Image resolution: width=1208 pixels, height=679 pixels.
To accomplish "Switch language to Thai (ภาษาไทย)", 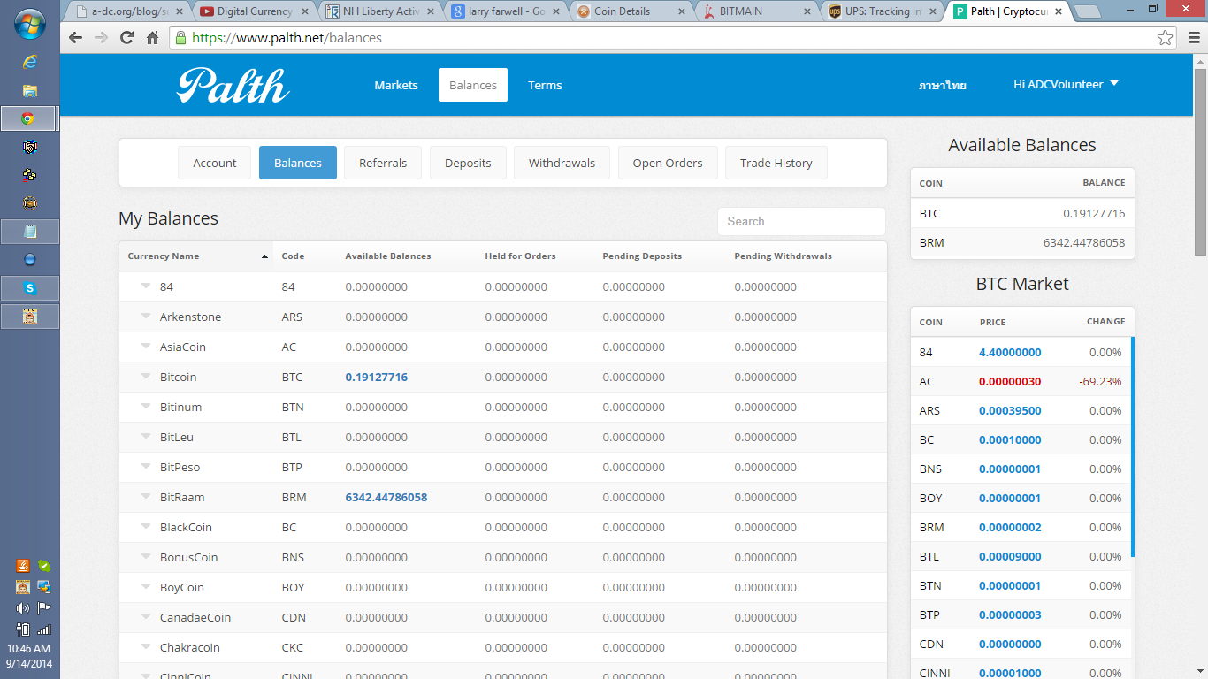I will tap(942, 86).
